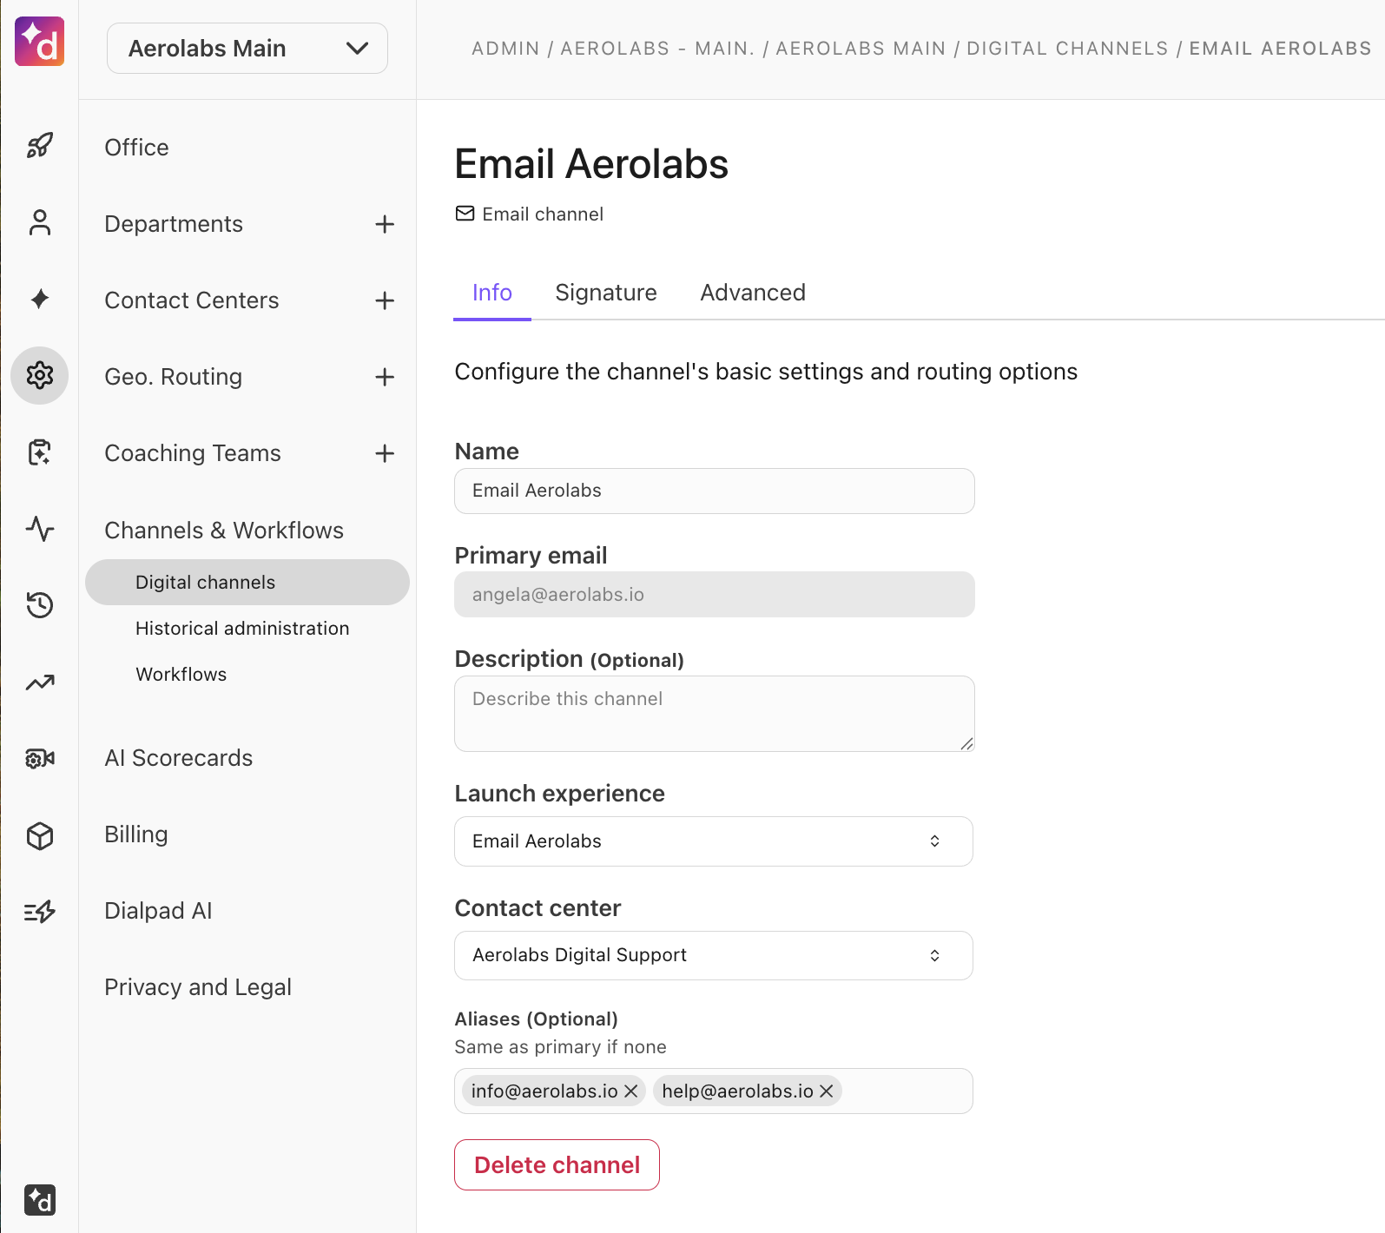Add a new department with plus icon

(385, 224)
